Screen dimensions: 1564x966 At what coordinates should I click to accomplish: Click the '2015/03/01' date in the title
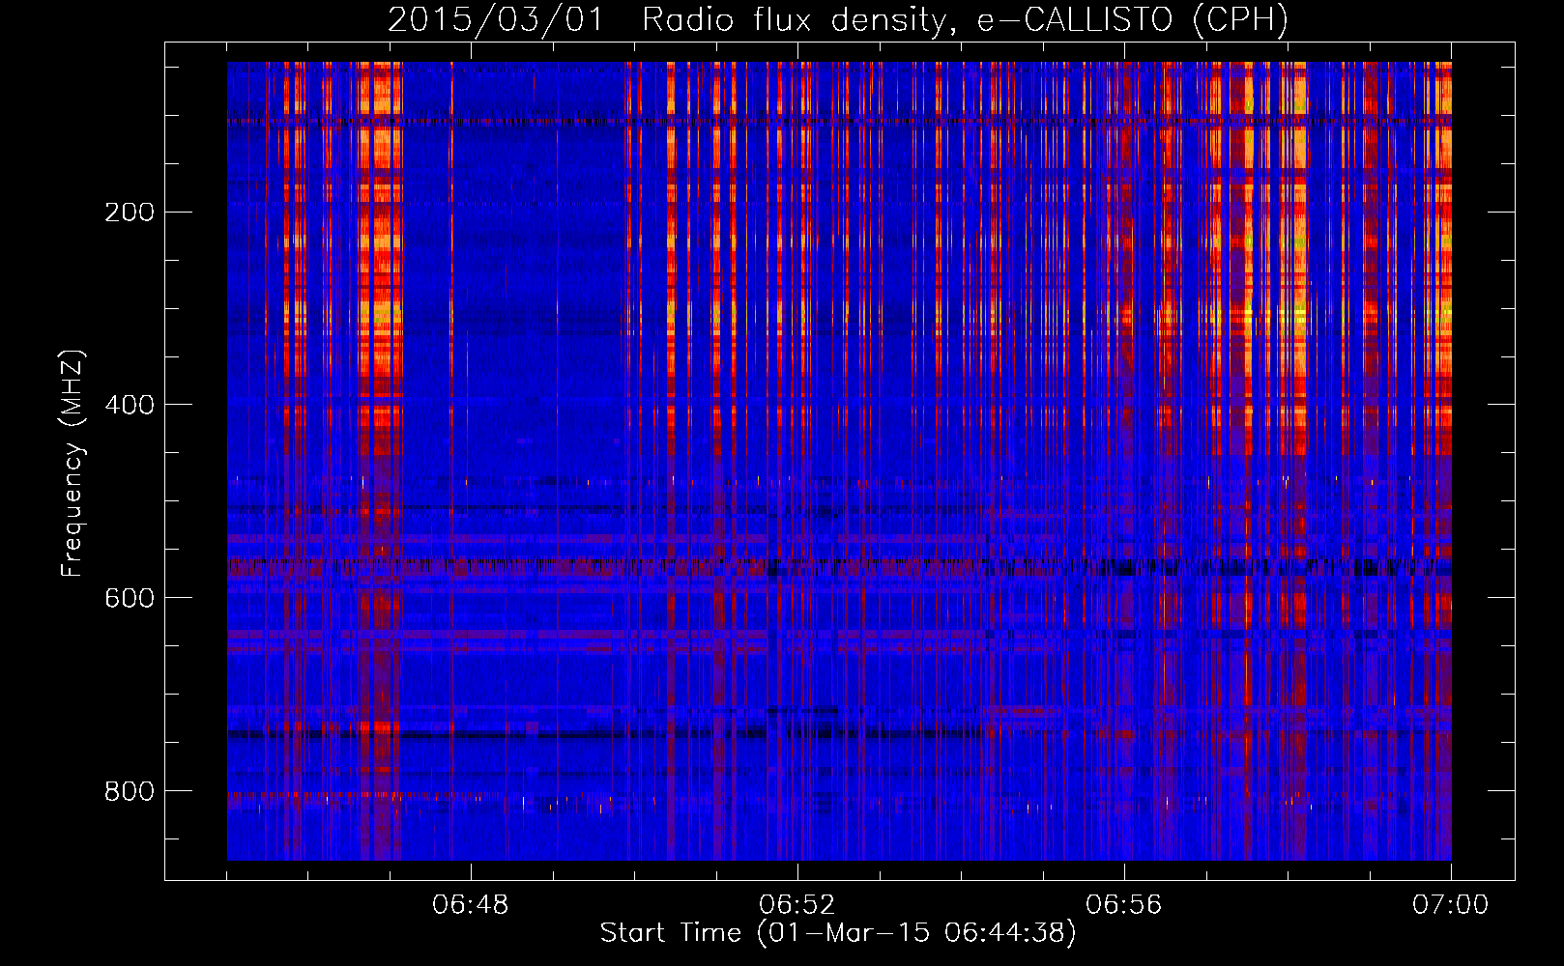(x=496, y=19)
